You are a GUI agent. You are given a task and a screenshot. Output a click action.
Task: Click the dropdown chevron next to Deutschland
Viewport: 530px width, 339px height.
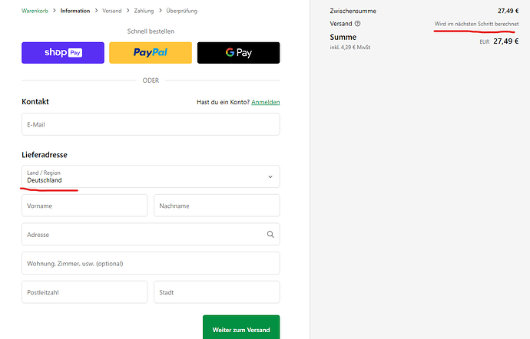pyautogui.click(x=270, y=176)
